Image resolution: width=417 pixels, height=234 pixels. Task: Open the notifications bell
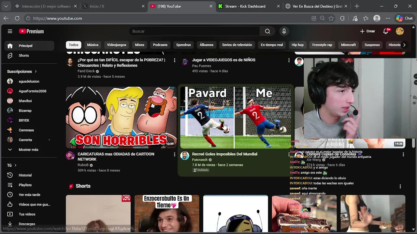tap(386, 31)
